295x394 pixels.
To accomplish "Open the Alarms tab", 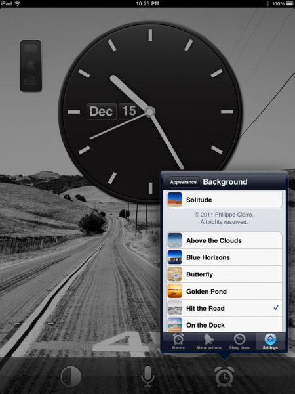I will (x=178, y=341).
